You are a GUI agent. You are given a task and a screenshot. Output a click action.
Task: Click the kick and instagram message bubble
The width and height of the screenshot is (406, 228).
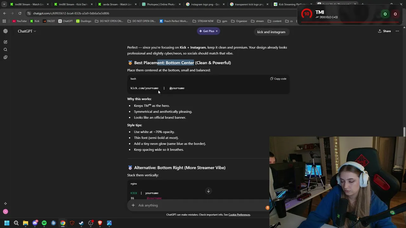[x=271, y=32]
